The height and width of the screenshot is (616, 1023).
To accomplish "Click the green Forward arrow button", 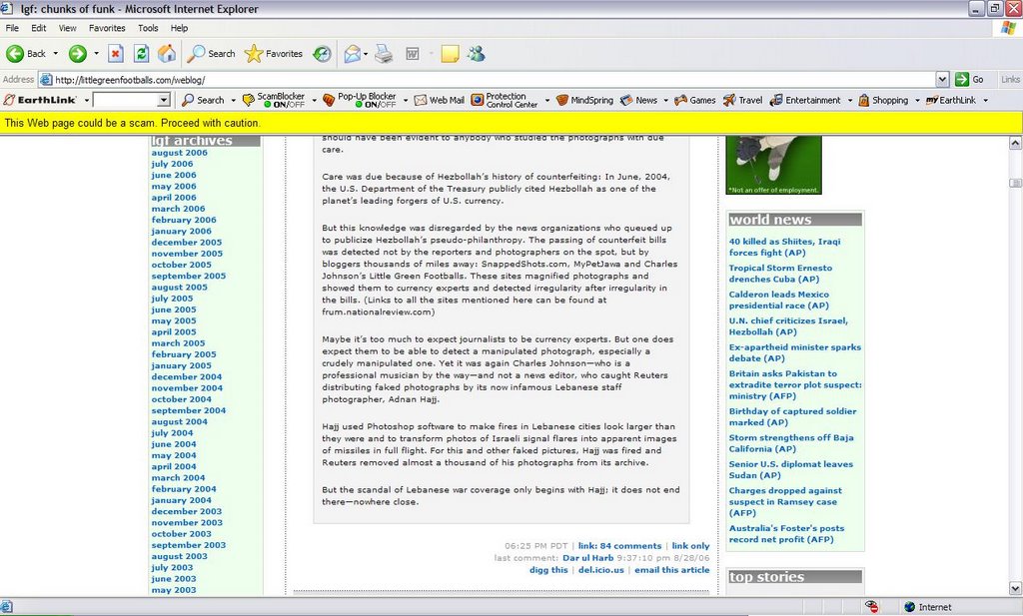I will pyautogui.click(x=78, y=54).
